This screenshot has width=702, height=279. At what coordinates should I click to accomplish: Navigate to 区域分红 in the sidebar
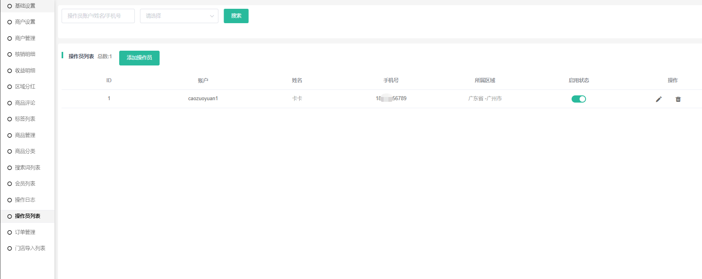pos(25,87)
